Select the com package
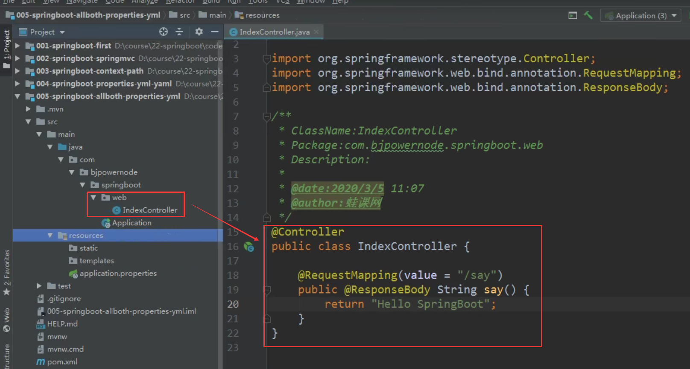The height and width of the screenshot is (369, 690). [82, 160]
